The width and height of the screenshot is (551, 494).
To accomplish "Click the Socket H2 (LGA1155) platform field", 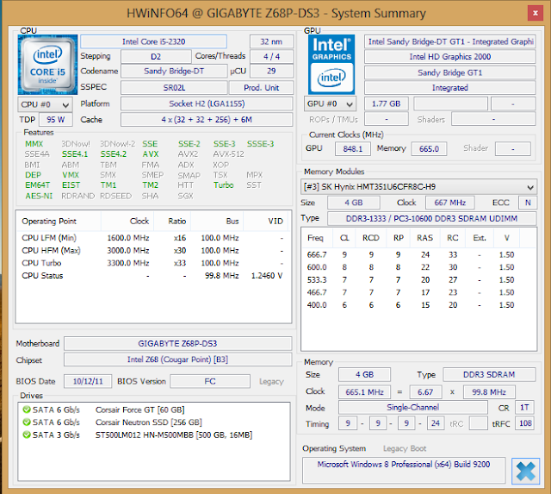I will pyautogui.click(x=207, y=103).
